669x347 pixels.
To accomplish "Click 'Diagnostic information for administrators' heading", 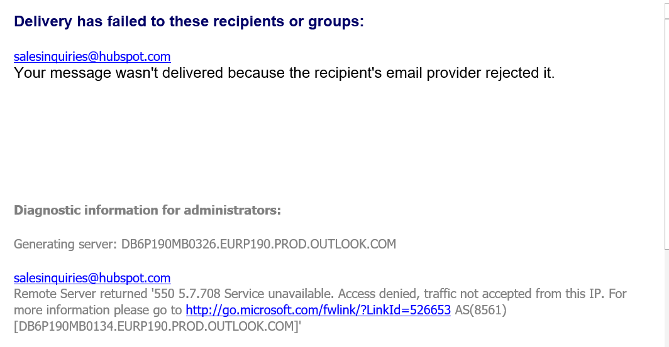I will tap(147, 210).
